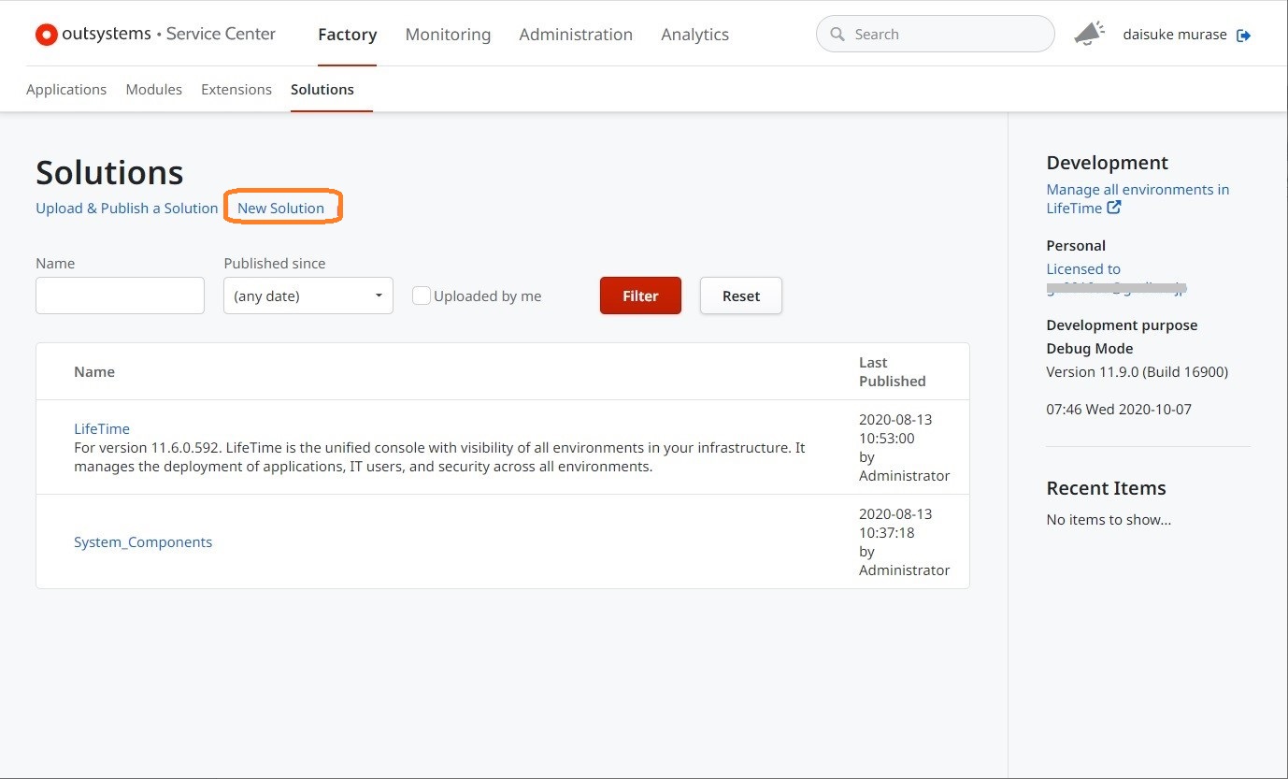Click the logout icon beside username
Viewport: 1288px width, 779px height.
[x=1243, y=36]
